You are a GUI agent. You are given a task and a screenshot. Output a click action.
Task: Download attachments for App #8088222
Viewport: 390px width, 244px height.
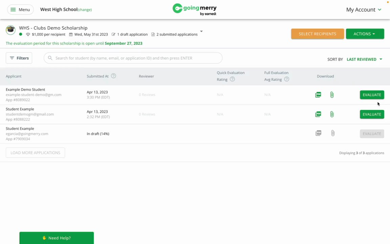pyautogui.click(x=332, y=114)
